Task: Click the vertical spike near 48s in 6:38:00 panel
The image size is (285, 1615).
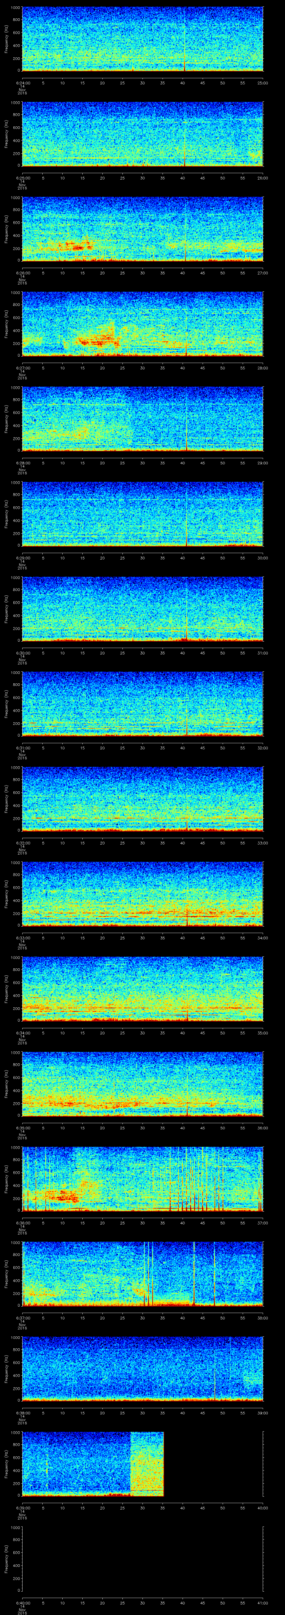Action: (214, 1369)
